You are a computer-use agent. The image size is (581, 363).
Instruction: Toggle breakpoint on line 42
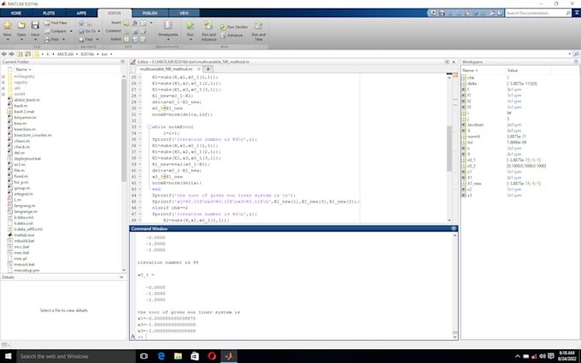click(x=140, y=183)
